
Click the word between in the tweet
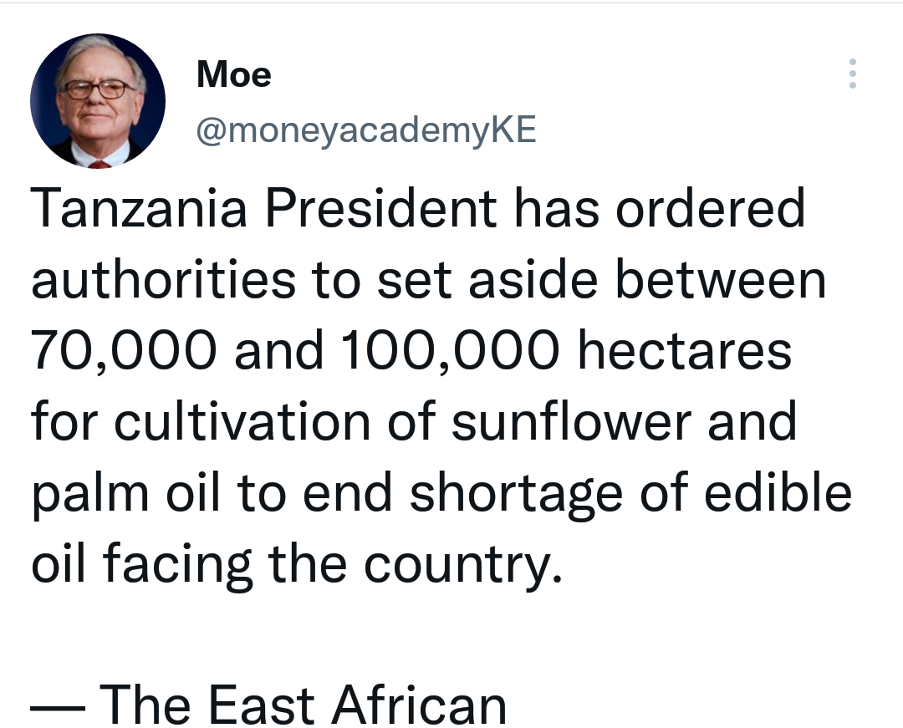721,280
